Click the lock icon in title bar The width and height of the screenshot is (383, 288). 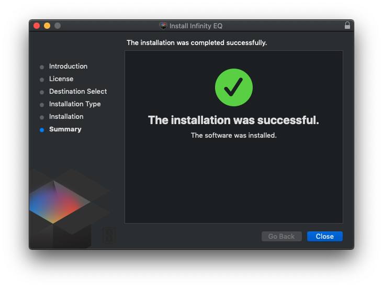coord(347,26)
